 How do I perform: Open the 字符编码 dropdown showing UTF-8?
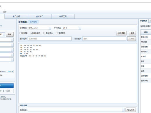click(71, 28)
